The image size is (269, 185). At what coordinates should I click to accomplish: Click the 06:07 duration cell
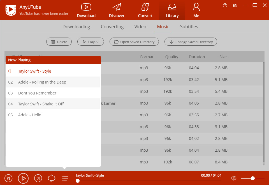[194, 162]
